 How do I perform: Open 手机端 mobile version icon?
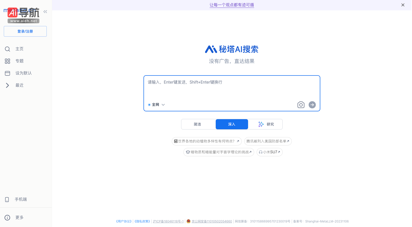tap(7, 199)
